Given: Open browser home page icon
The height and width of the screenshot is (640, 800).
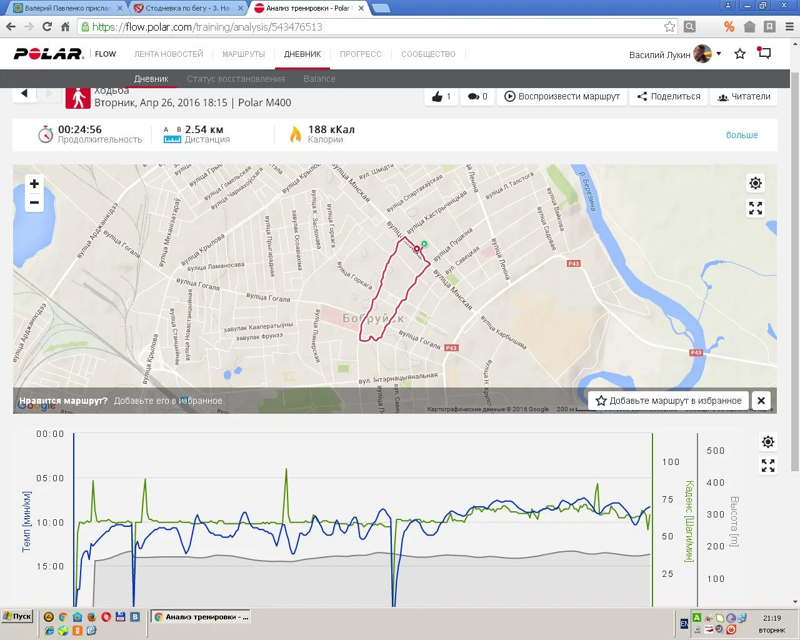Looking at the screenshot, I should coord(65,27).
